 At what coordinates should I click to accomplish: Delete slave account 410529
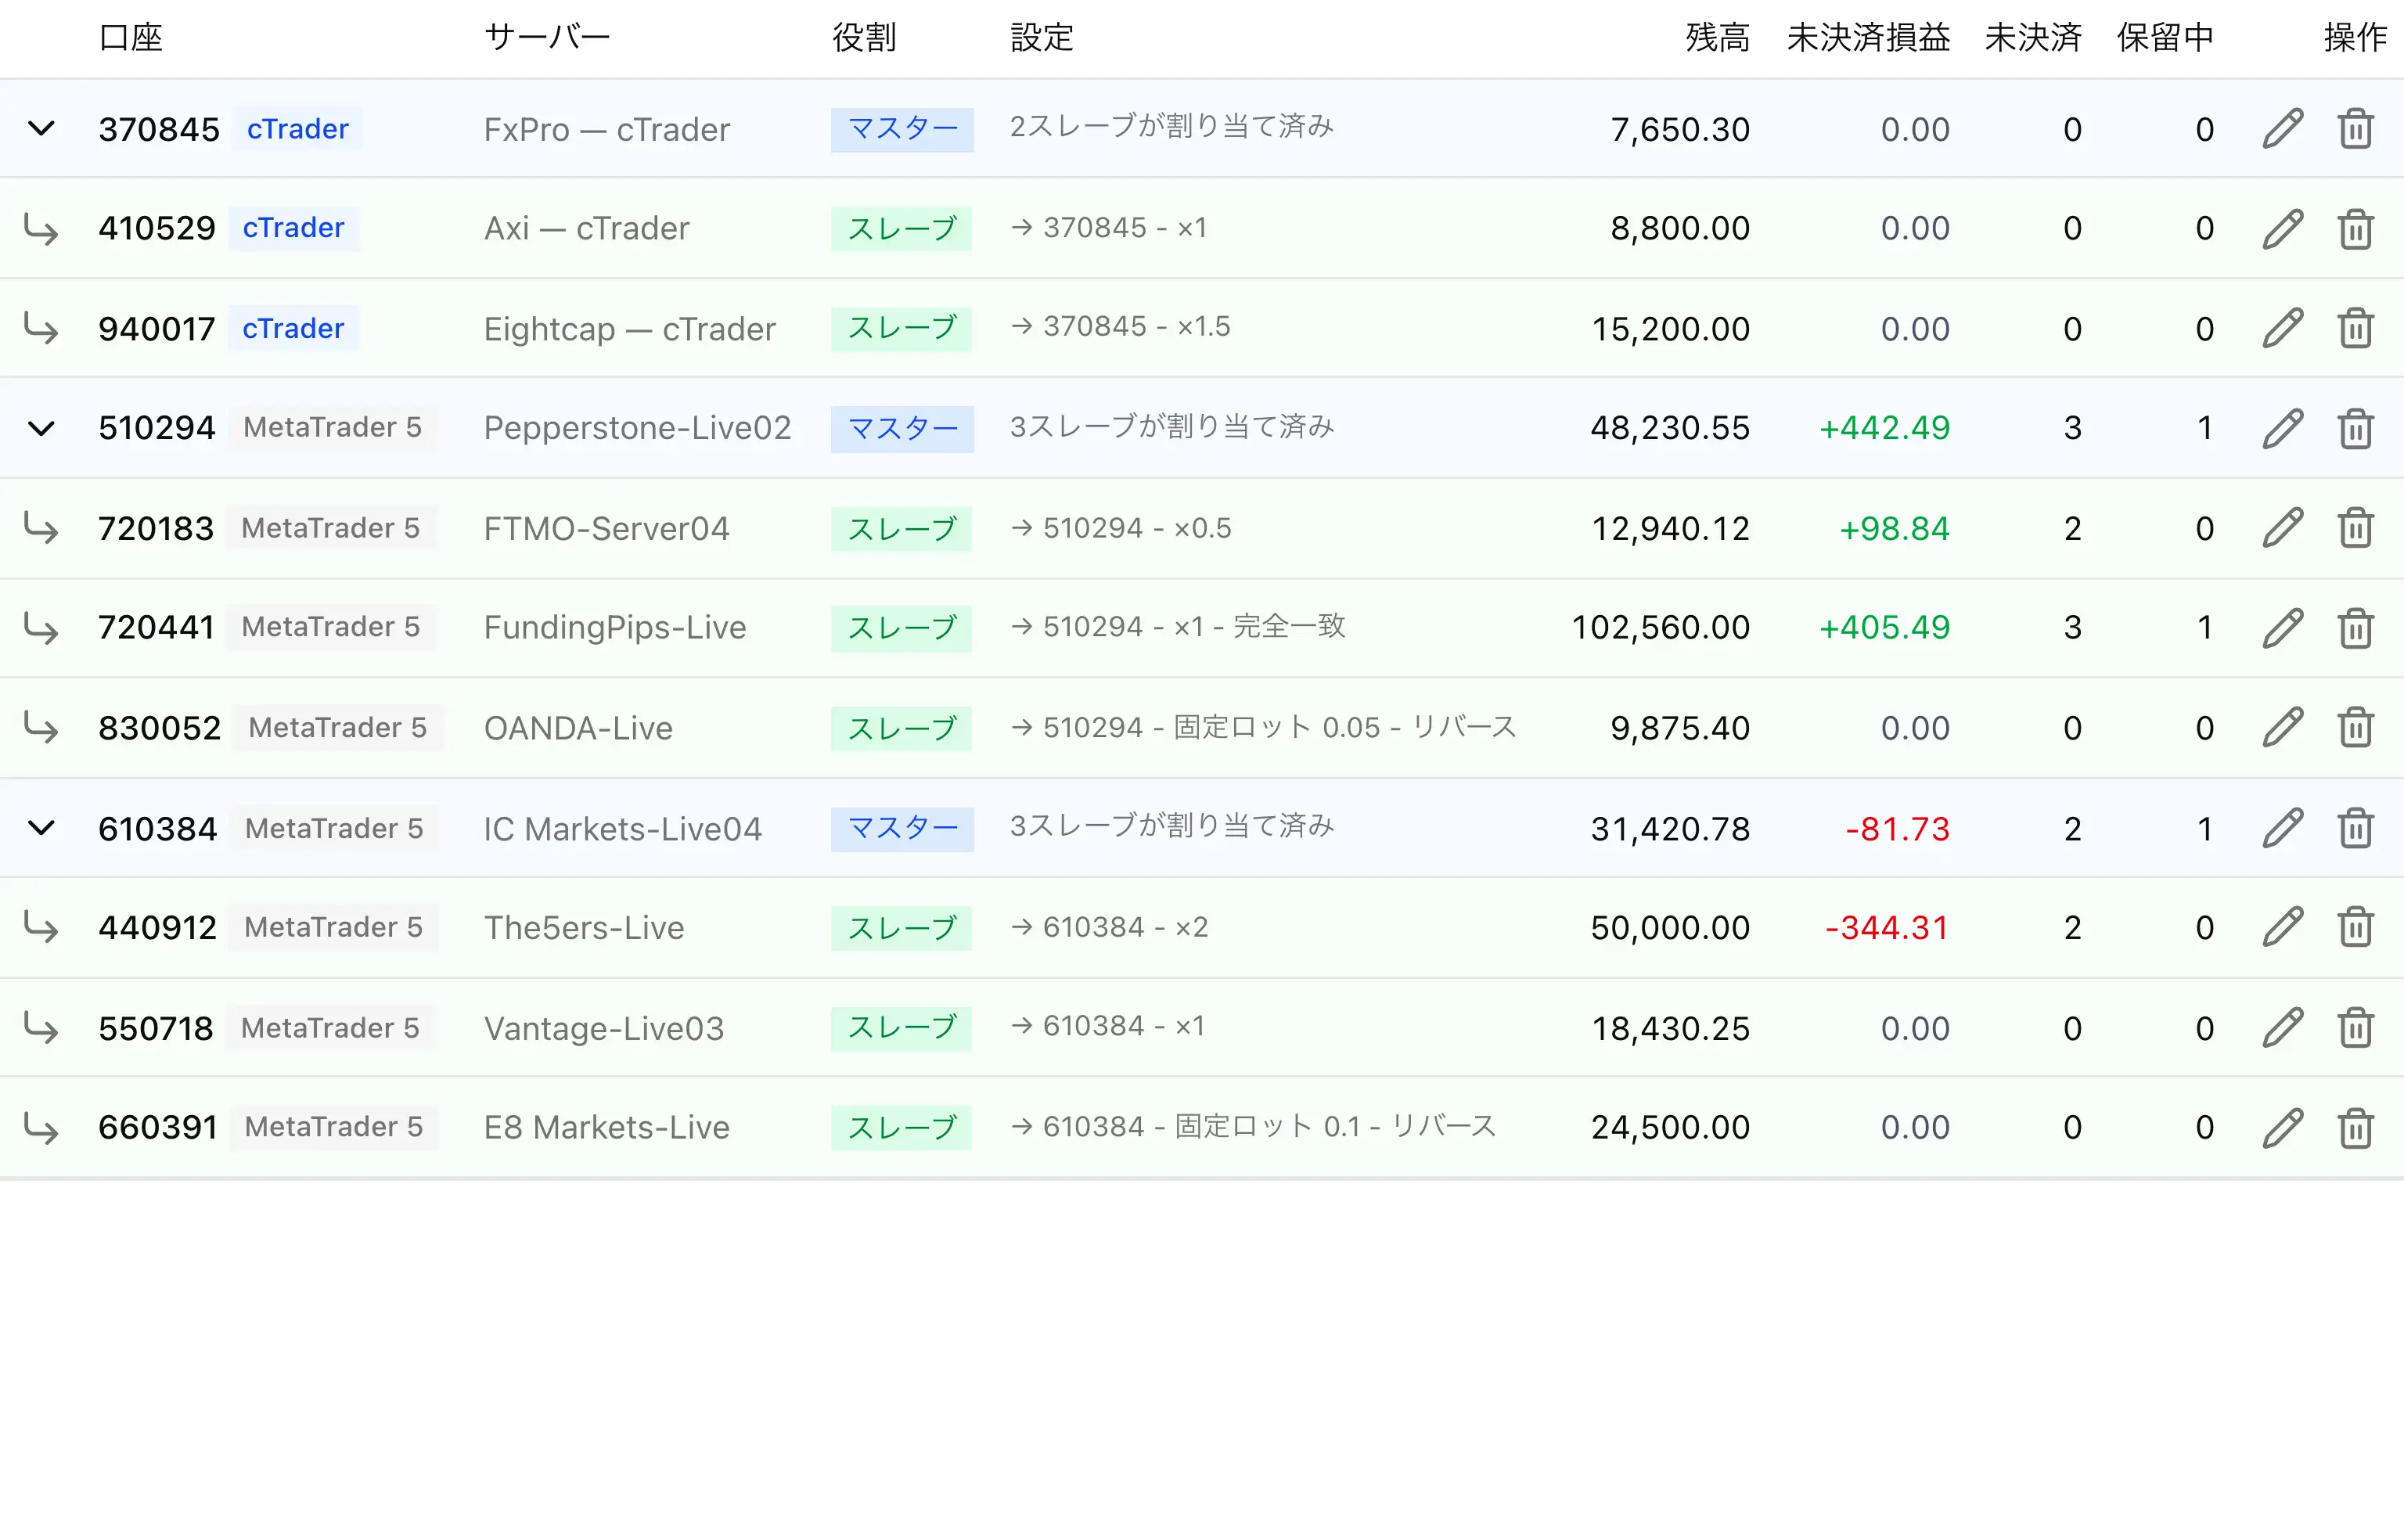(x=2356, y=228)
